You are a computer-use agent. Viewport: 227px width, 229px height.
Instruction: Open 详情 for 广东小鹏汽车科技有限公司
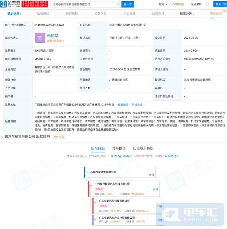coord(160,206)
